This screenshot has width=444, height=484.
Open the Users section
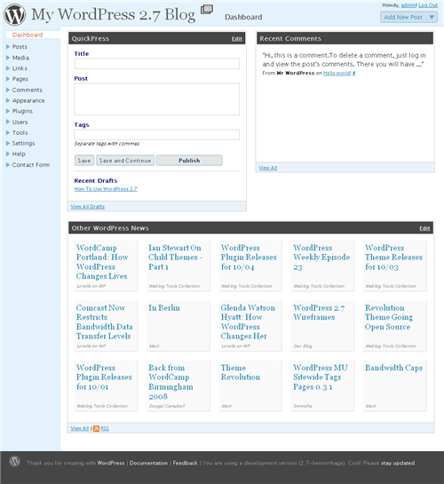pos(20,122)
